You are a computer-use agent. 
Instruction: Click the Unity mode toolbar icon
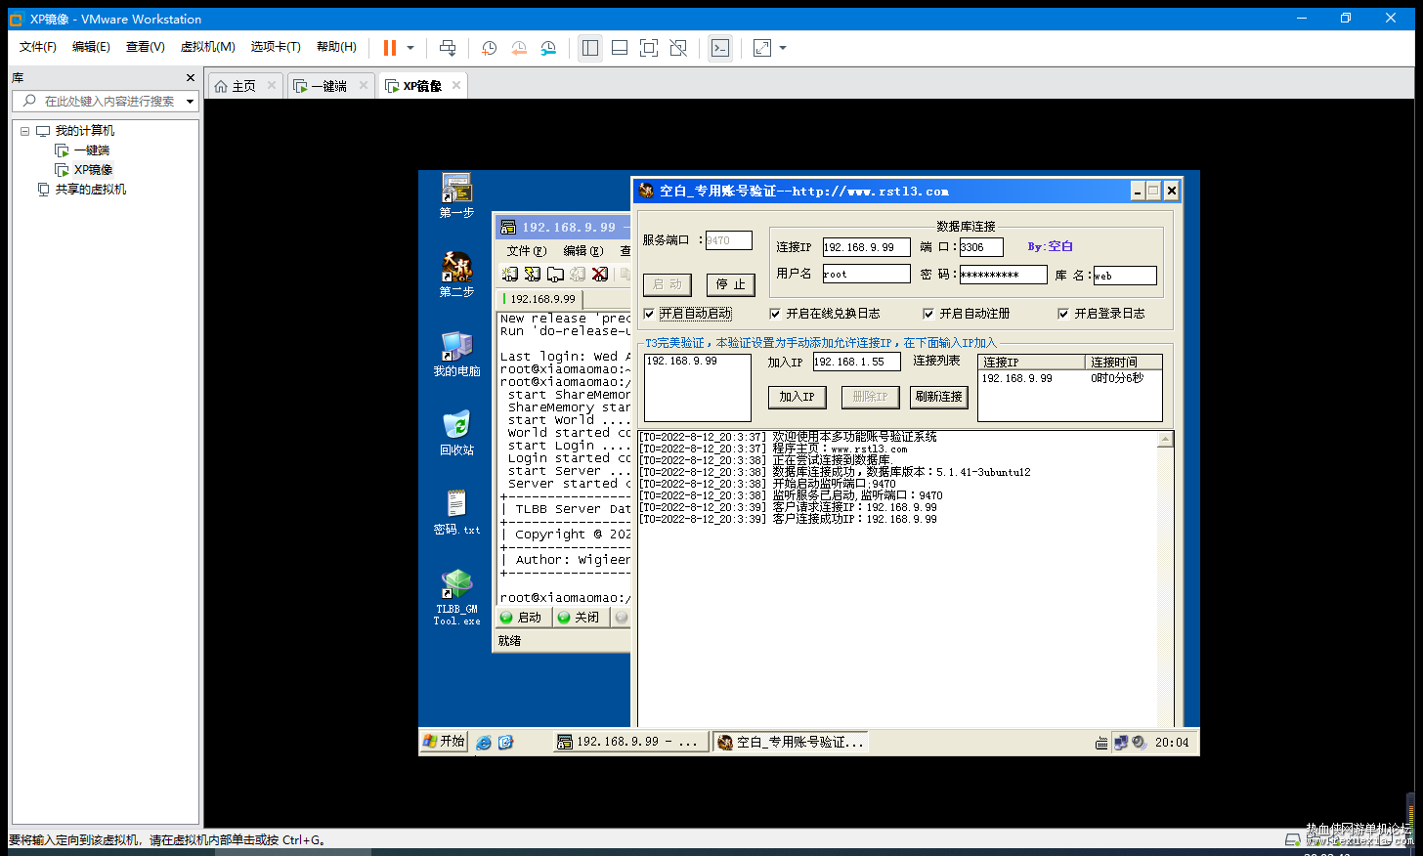click(678, 48)
